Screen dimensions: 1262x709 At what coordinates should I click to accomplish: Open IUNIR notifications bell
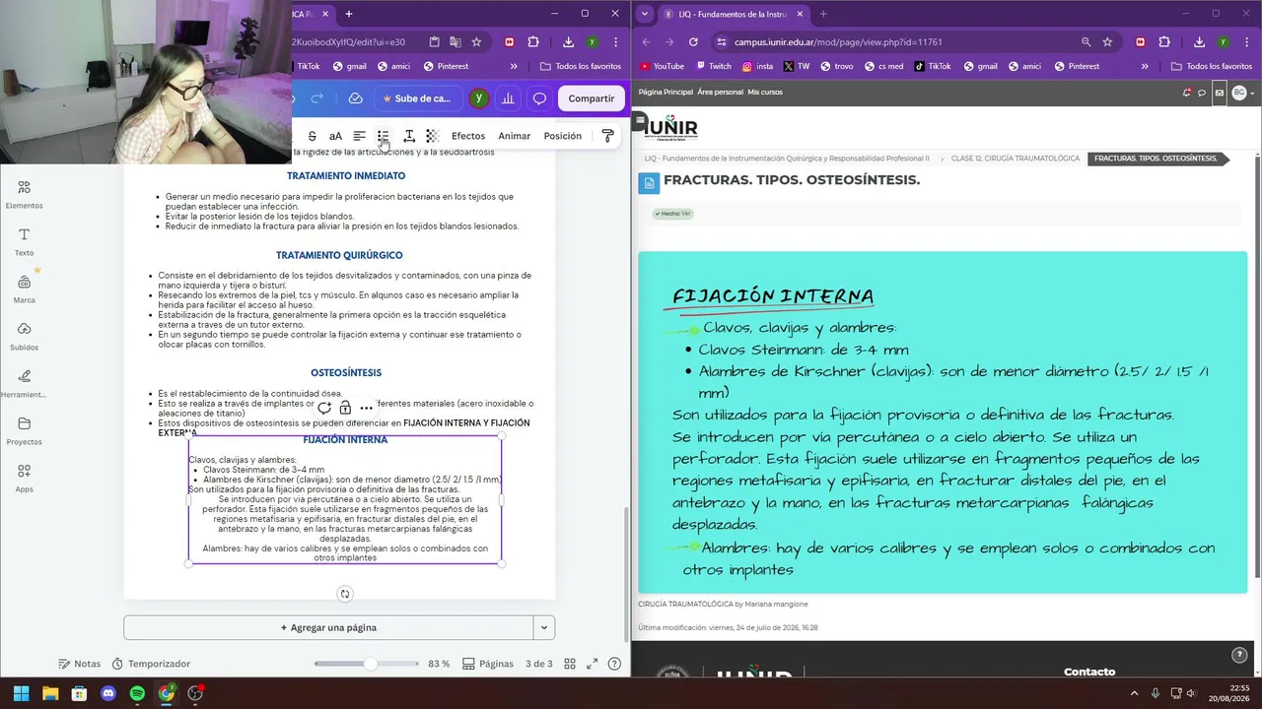point(1187,93)
